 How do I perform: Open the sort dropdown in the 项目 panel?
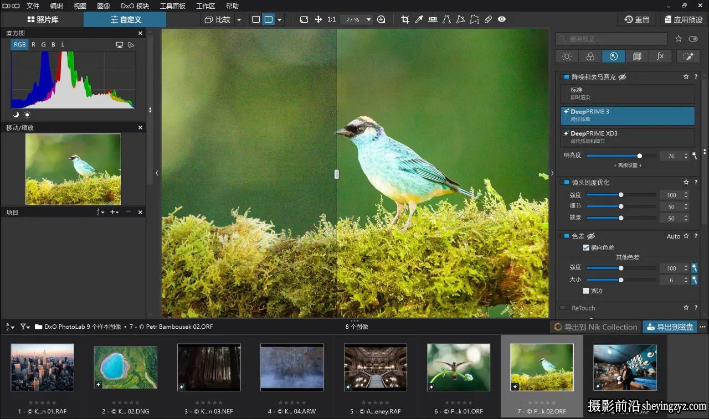point(100,212)
